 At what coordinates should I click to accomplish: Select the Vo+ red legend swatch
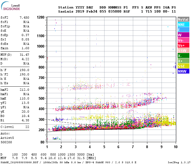[x=183, y=45]
